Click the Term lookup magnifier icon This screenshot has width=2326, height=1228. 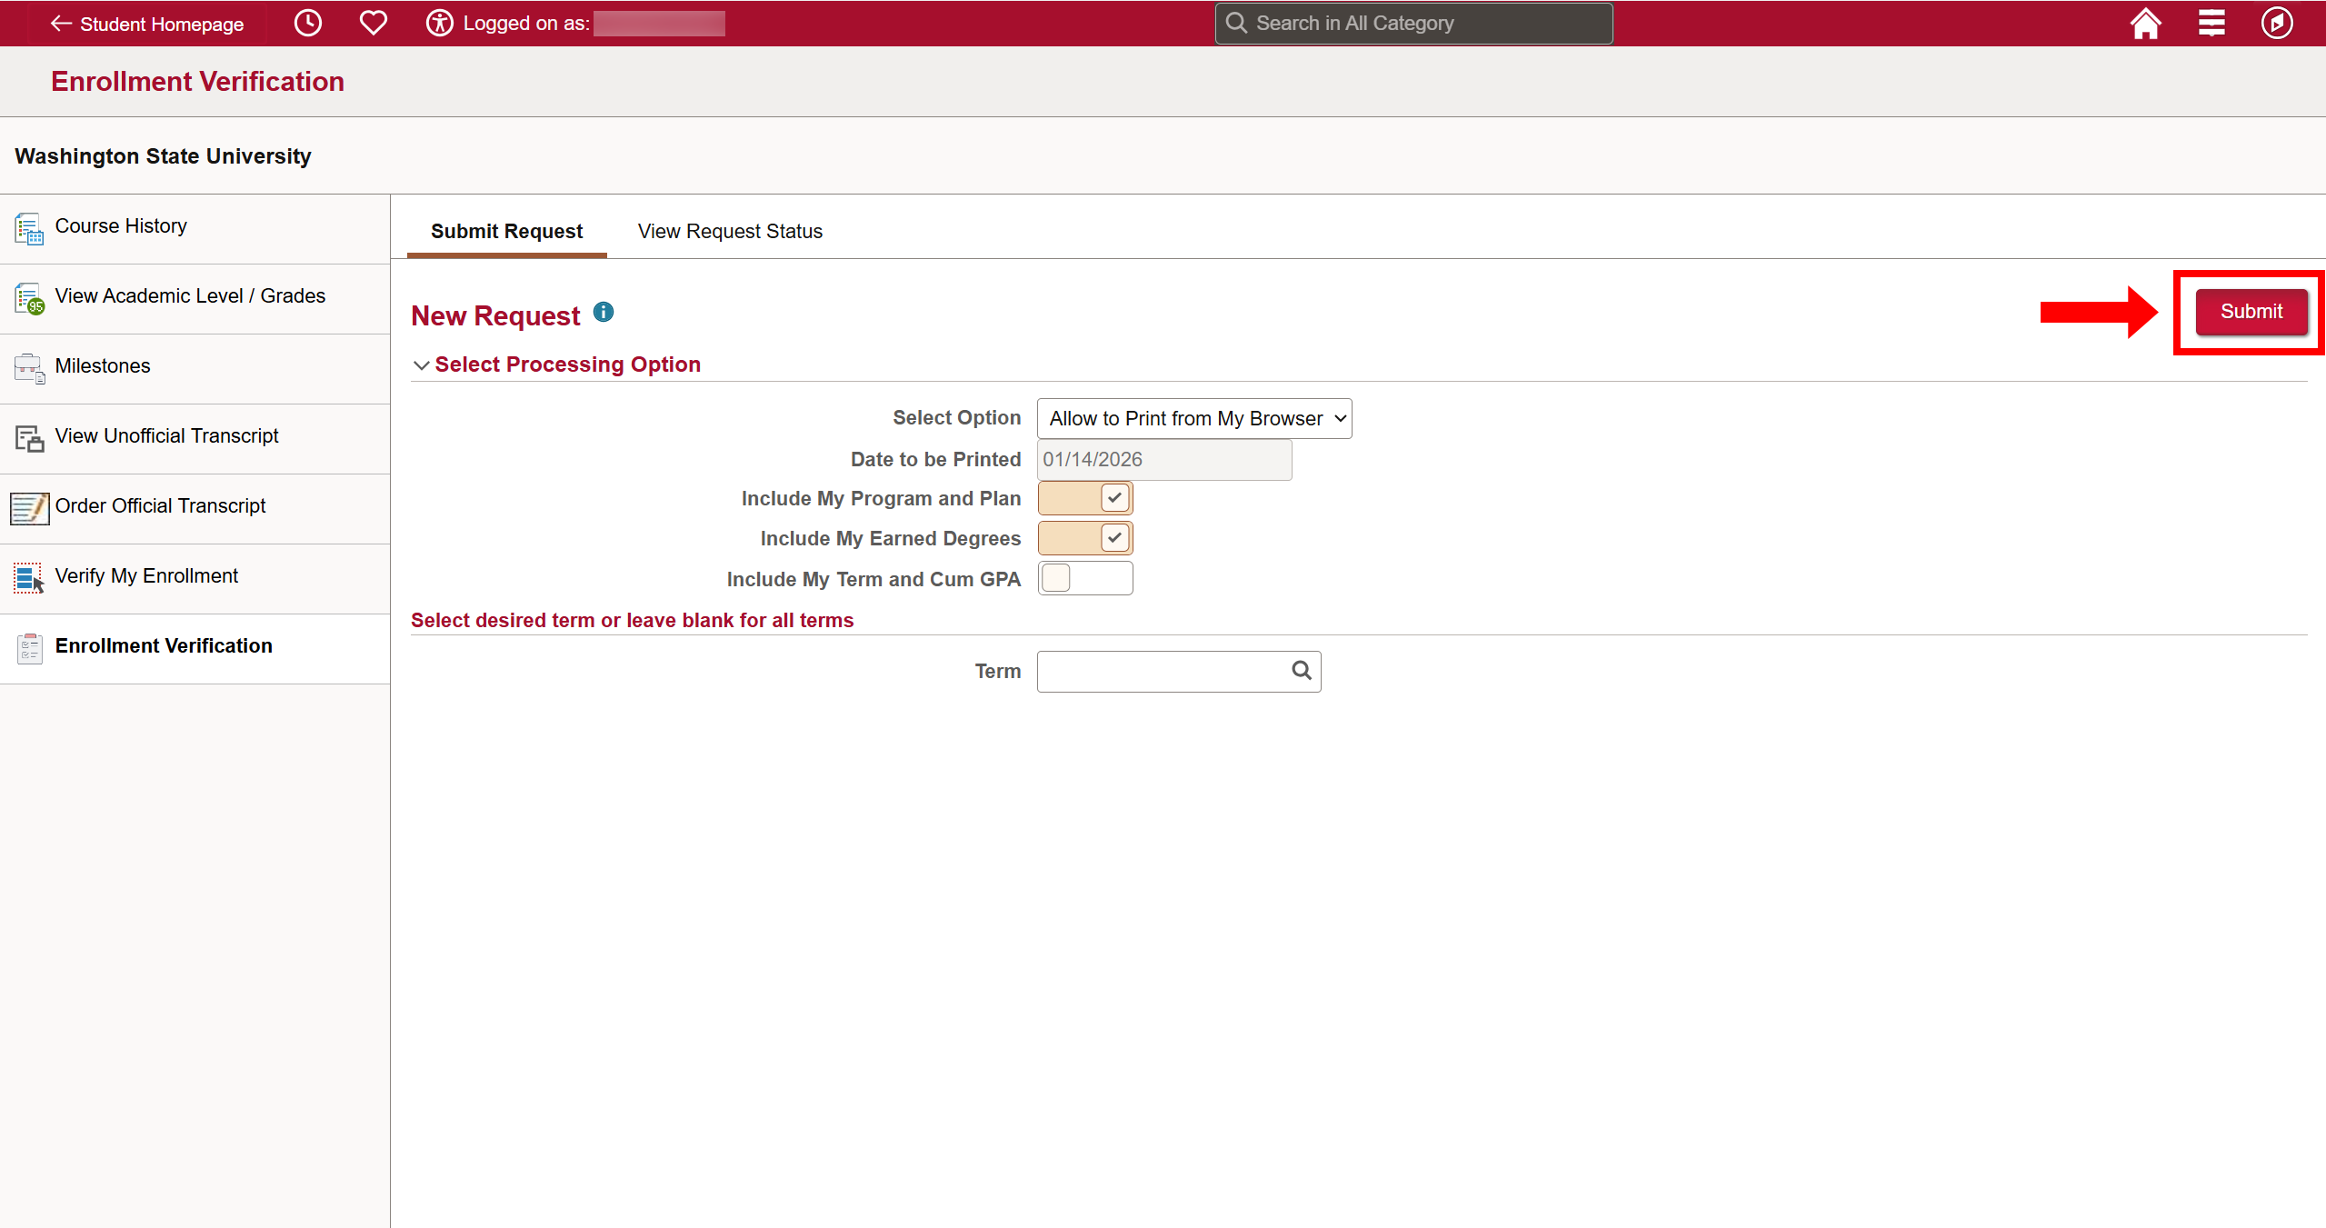pyautogui.click(x=1302, y=671)
